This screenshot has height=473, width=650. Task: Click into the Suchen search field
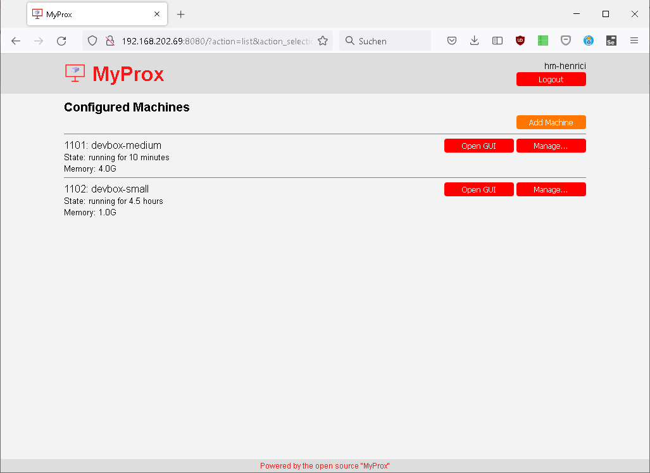(x=385, y=40)
